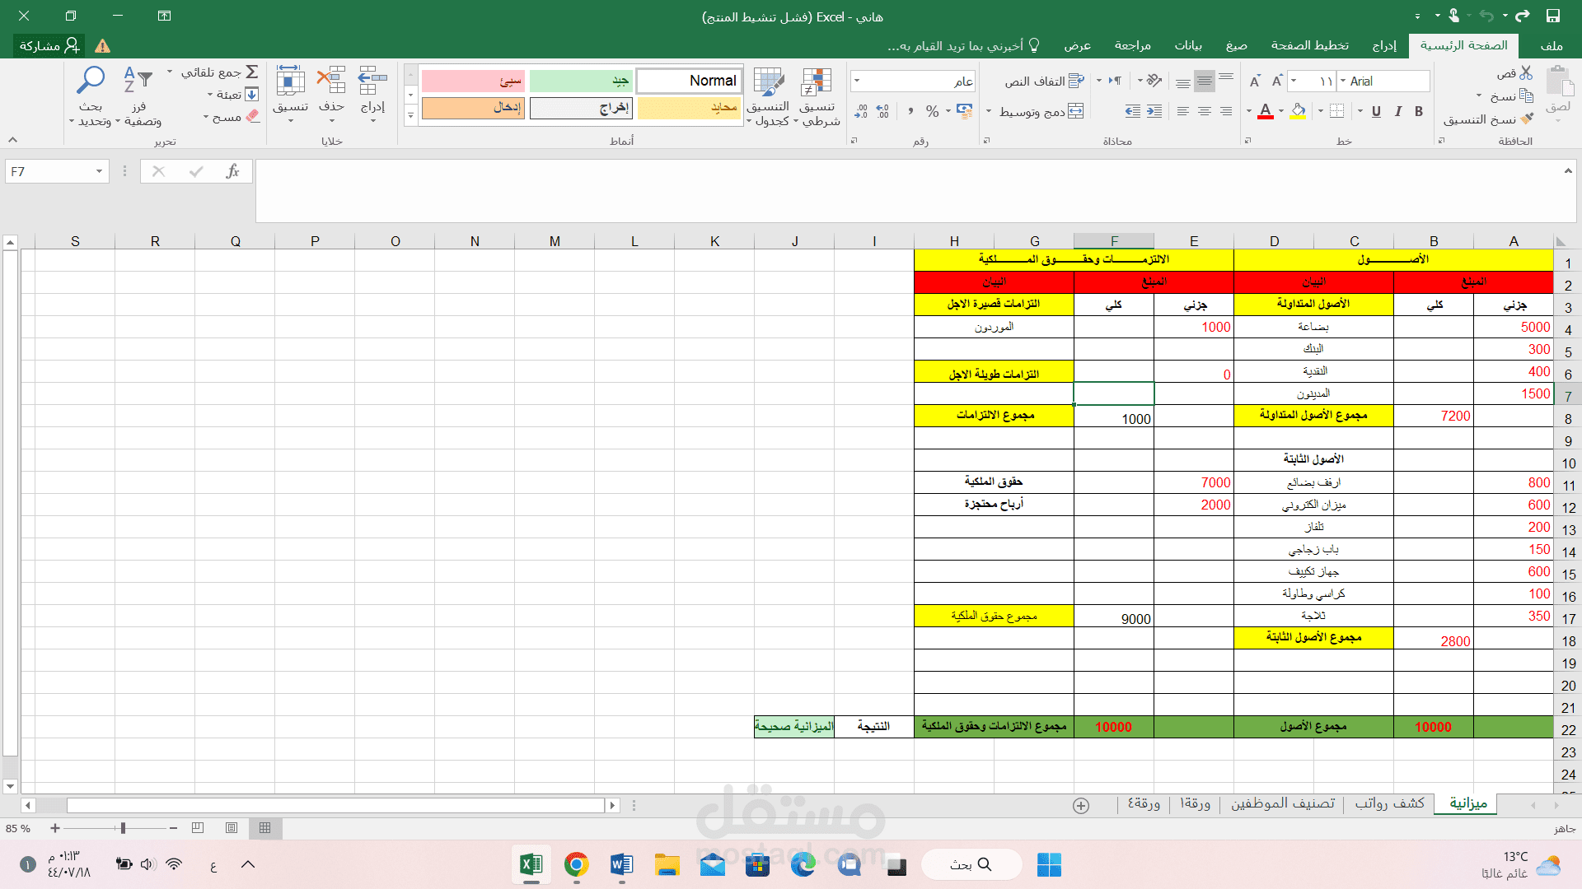The height and width of the screenshot is (889, 1582).
Task: Switch to sheet كشف رواتب
Action: [1389, 803]
